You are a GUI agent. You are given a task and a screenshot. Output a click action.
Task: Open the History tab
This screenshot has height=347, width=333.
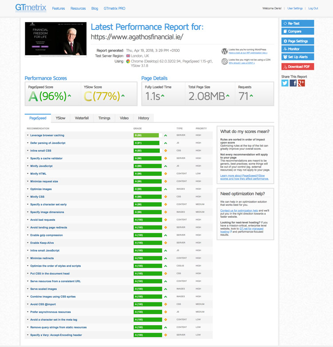click(143, 118)
